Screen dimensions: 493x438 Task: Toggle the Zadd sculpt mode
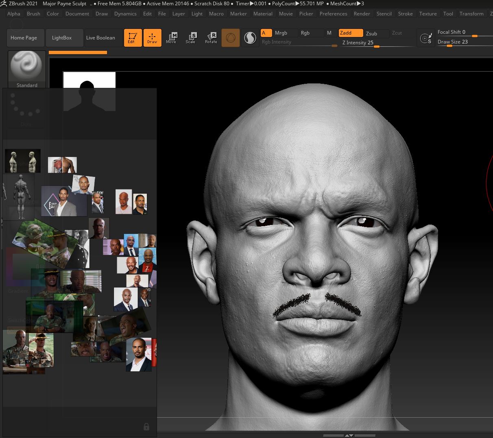(x=350, y=33)
